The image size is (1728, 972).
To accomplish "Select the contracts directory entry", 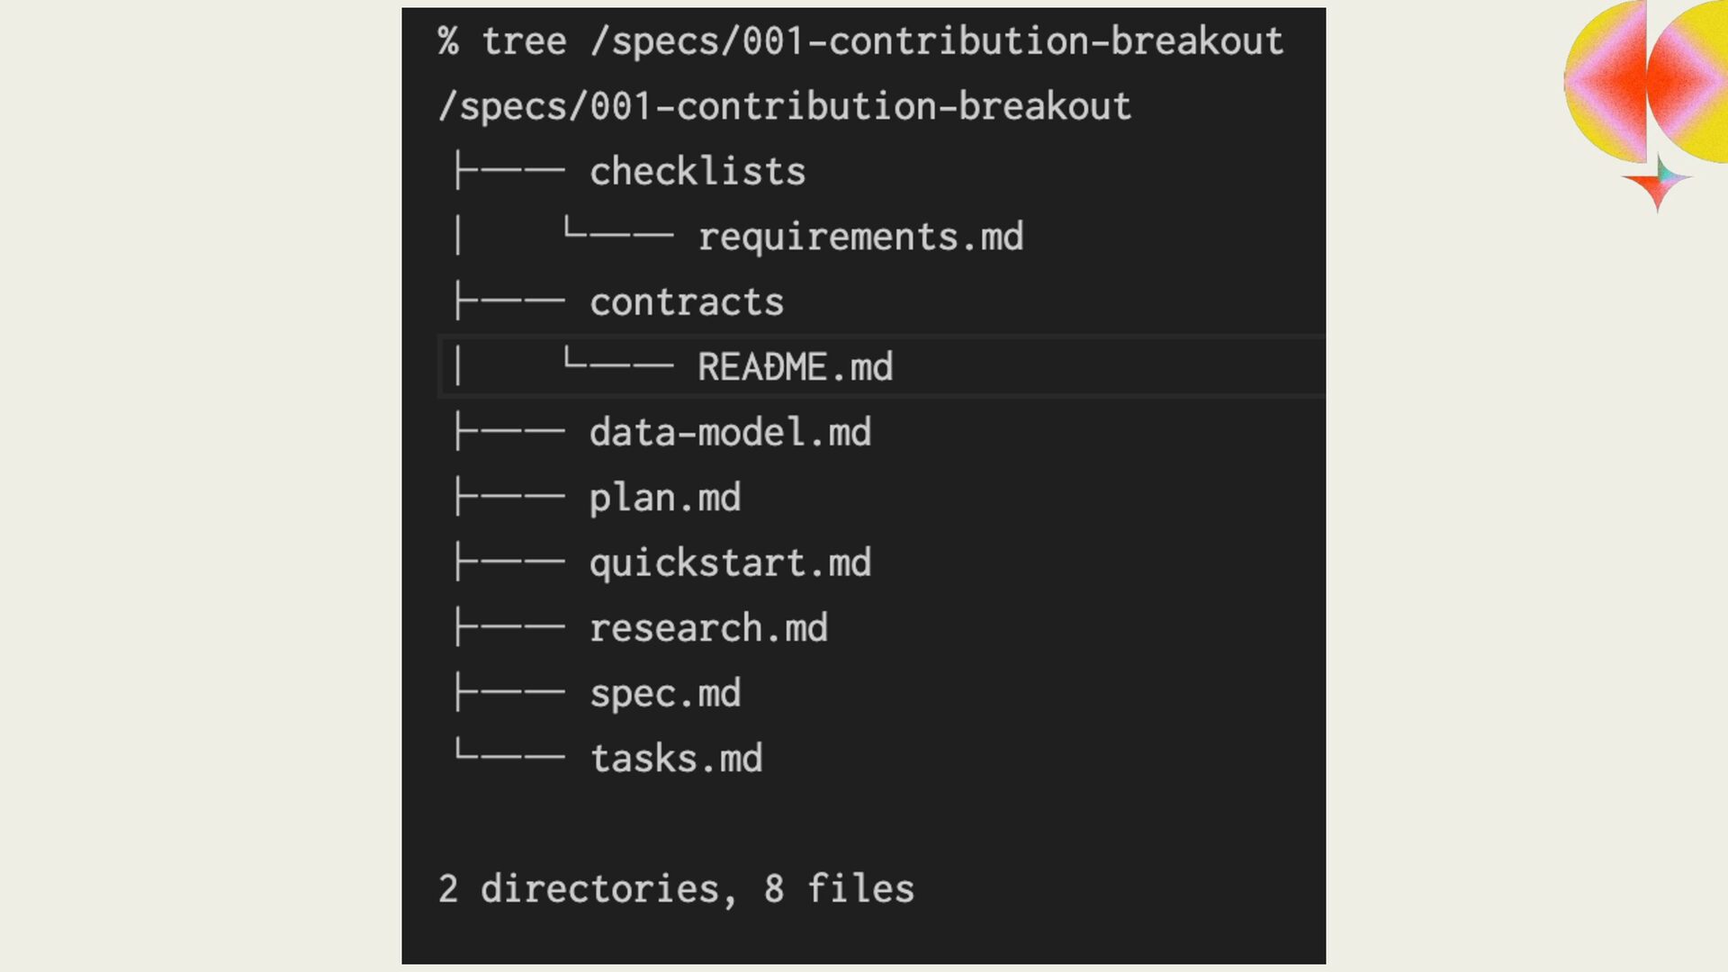I will click(x=687, y=301).
